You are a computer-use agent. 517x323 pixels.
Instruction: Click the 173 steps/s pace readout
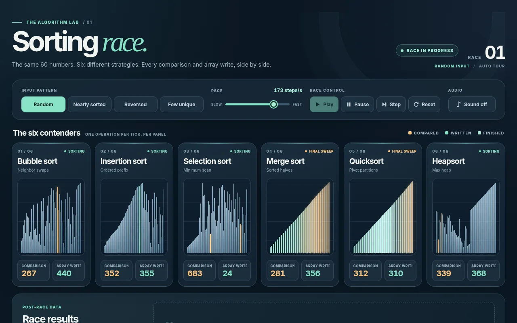point(288,90)
